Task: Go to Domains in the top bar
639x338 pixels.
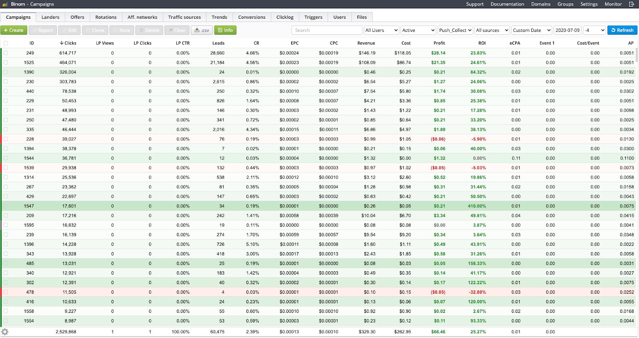Action: 541,4
